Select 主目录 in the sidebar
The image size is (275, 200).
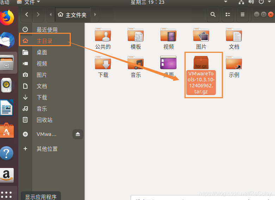point(51,41)
